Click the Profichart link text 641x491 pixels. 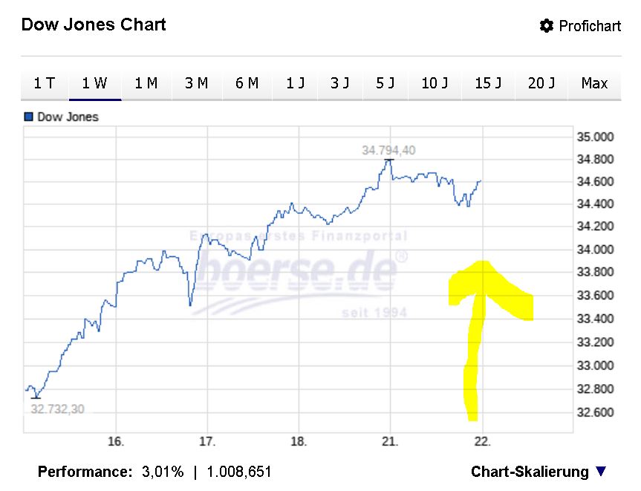pos(590,26)
